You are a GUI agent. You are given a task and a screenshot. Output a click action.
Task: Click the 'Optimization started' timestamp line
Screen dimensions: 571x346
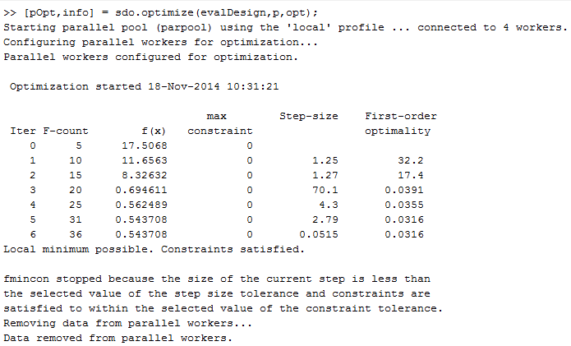coord(144,86)
